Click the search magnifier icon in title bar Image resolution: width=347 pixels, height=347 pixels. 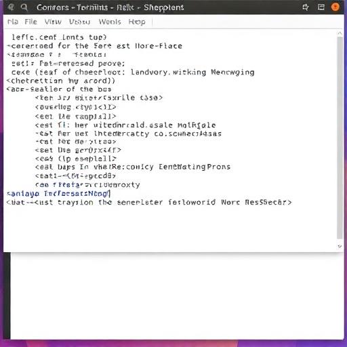click(x=24, y=7)
